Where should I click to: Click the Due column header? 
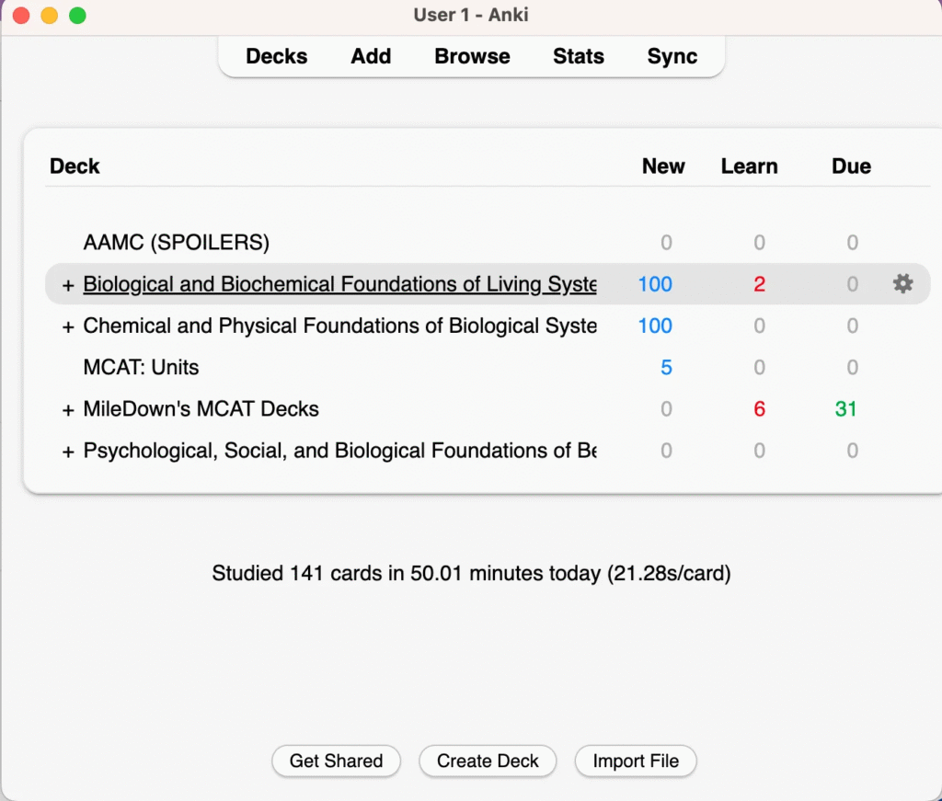point(851,166)
